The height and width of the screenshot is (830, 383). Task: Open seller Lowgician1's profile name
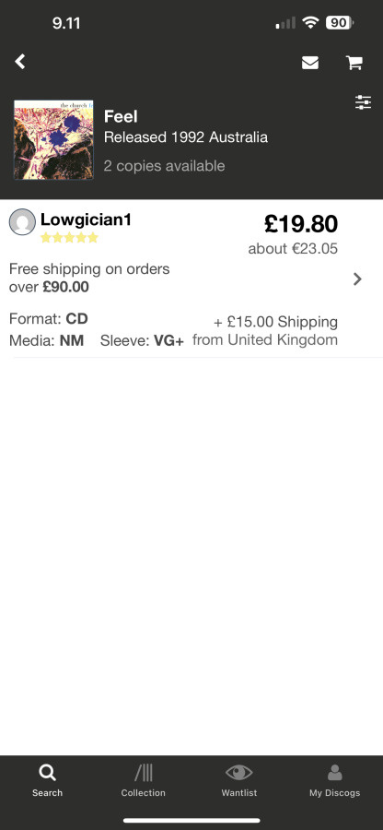86,219
